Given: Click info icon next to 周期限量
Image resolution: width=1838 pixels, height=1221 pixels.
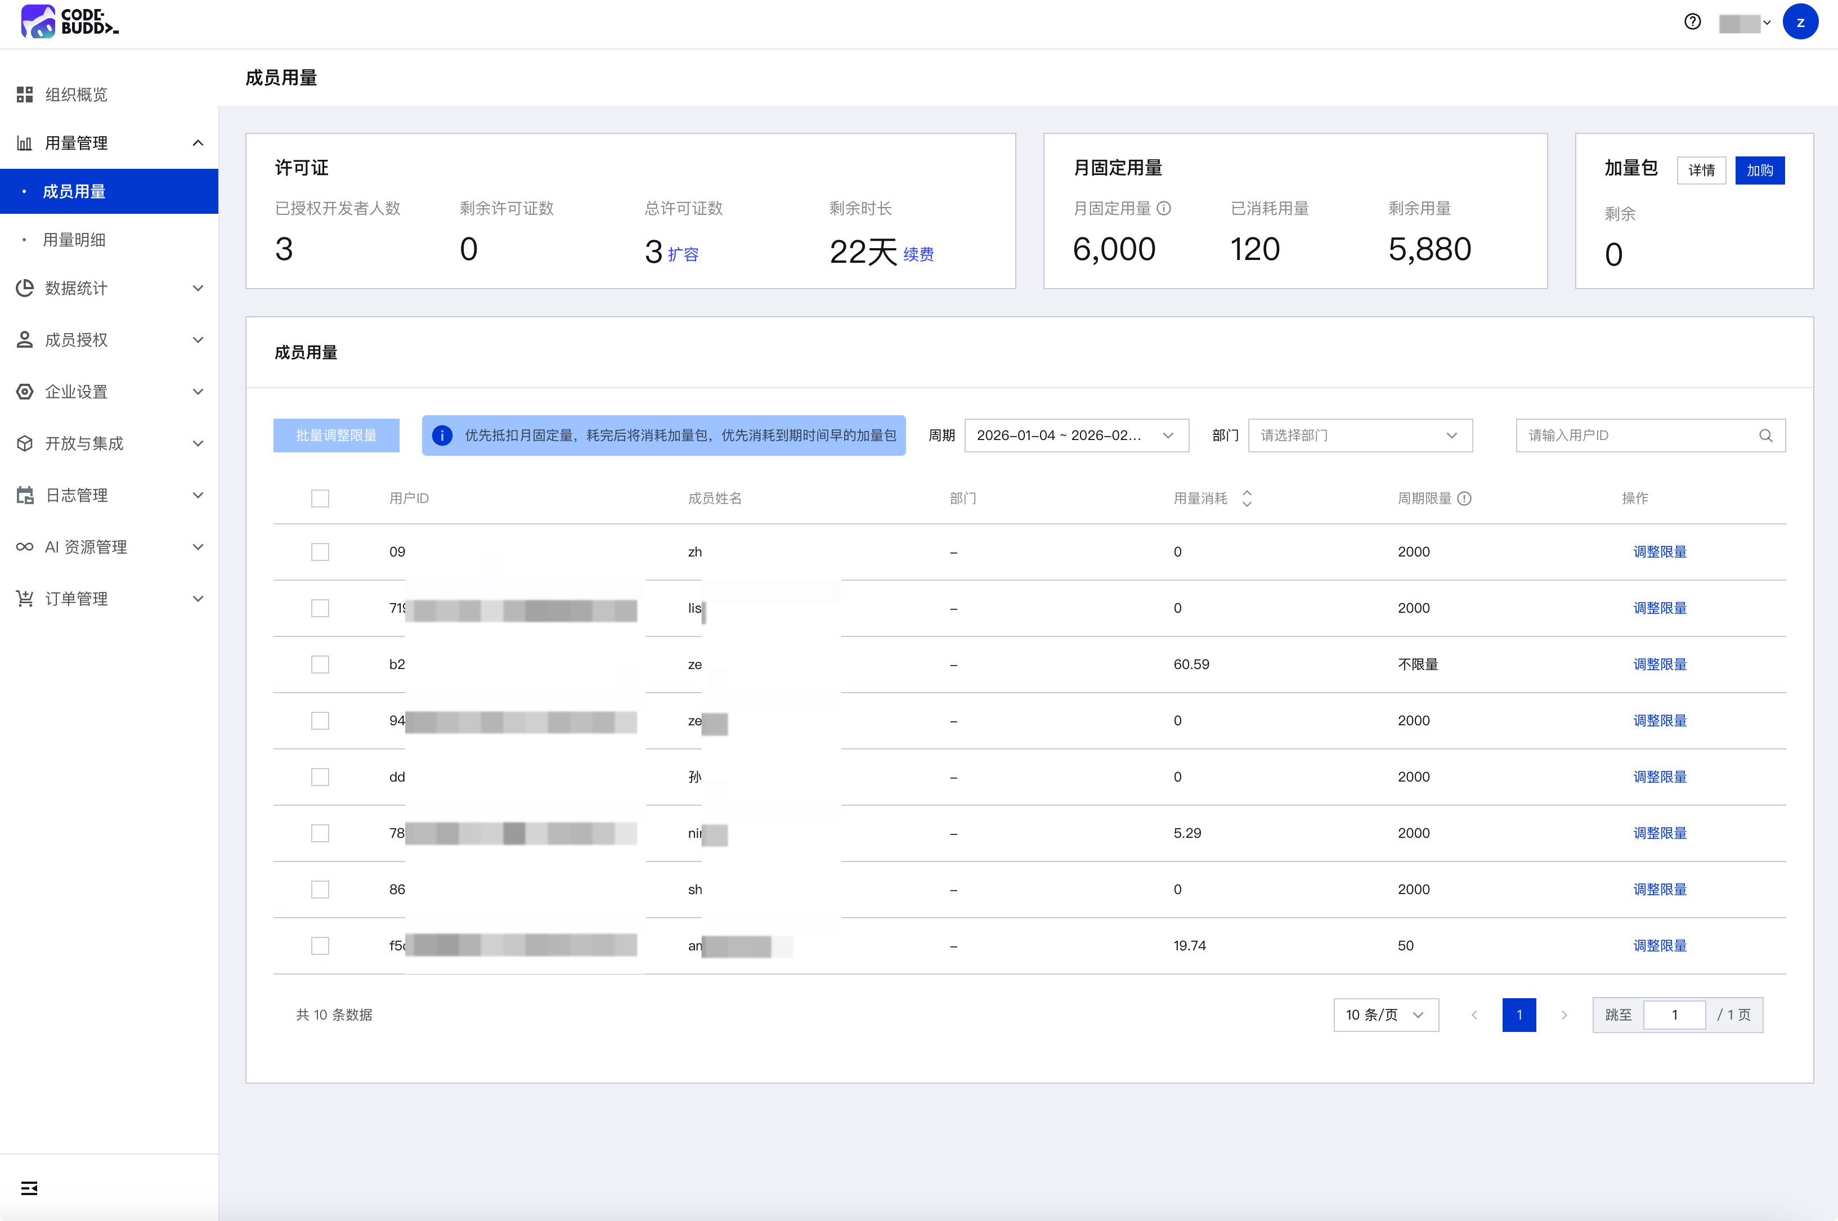Looking at the screenshot, I should [x=1464, y=499].
